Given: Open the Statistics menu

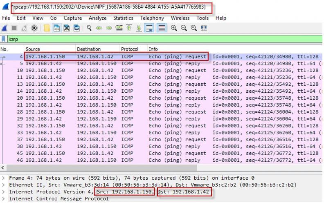Looking at the screenshot, I should pos(123,18).
